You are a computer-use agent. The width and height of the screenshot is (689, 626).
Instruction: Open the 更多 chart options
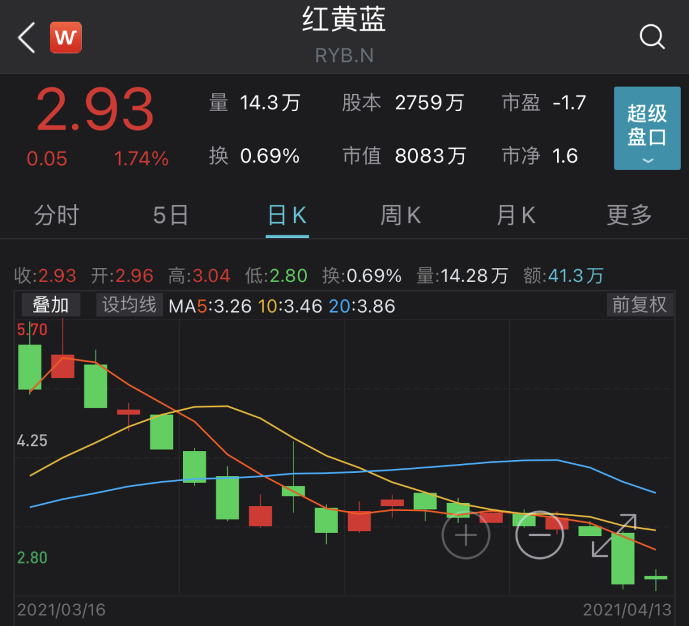630,216
